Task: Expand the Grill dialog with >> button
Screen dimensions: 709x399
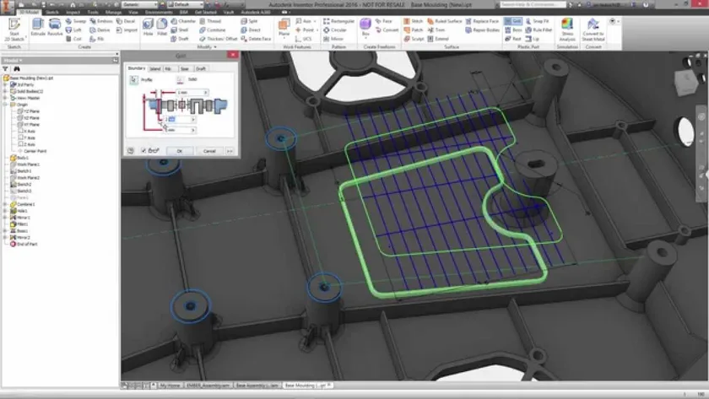Action: tap(230, 151)
